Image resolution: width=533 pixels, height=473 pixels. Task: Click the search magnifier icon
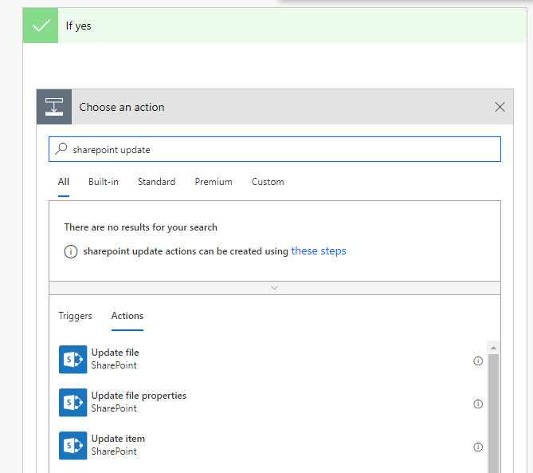pos(61,149)
